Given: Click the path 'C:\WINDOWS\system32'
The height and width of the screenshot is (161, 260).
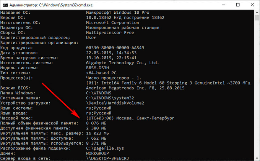Looking at the screenshot, I should pyautogui.click(x=110, y=98).
